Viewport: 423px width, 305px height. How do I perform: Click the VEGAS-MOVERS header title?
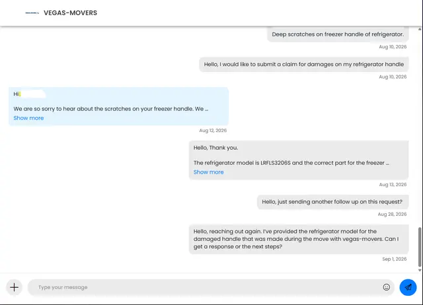coord(71,13)
